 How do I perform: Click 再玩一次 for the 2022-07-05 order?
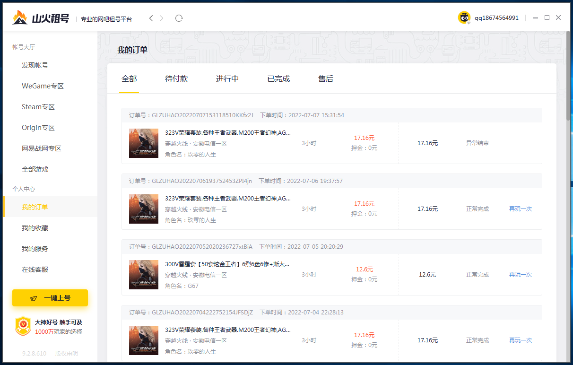521,275
